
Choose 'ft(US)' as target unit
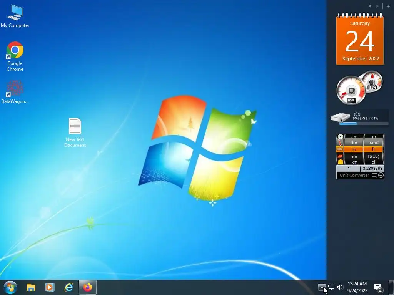(x=374, y=156)
